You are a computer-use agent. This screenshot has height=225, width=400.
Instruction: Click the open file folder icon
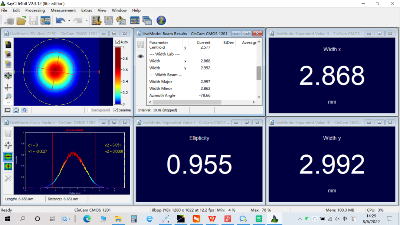coord(21,20)
